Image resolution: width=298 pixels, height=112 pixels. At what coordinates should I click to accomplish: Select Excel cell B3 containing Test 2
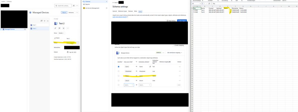coord(205,12)
